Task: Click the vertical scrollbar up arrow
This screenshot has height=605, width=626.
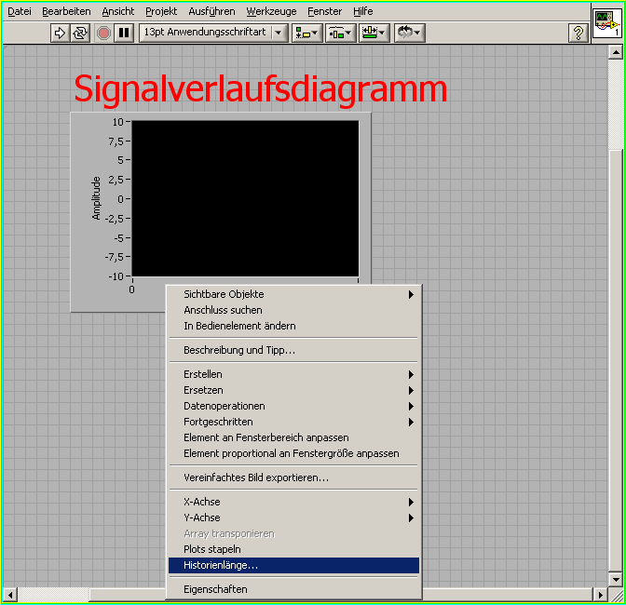Action: [x=616, y=52]
